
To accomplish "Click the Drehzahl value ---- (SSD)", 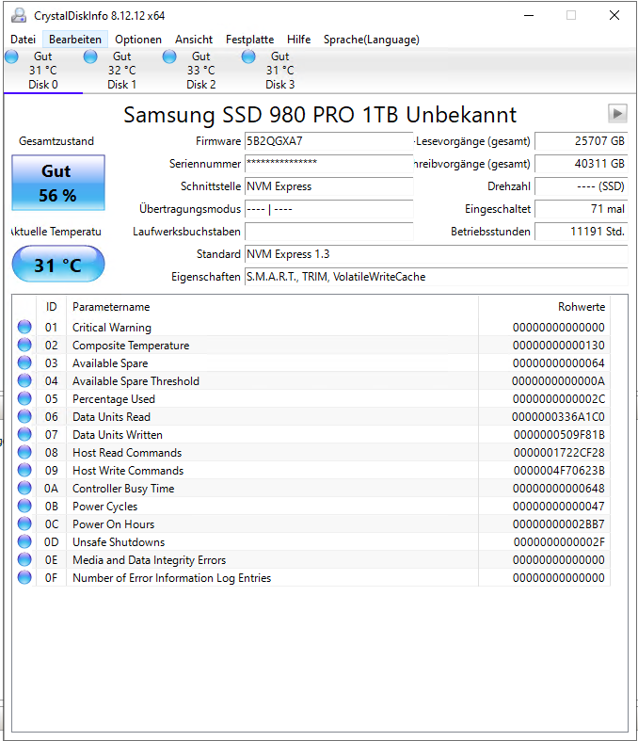I will [x=582, y=186].
